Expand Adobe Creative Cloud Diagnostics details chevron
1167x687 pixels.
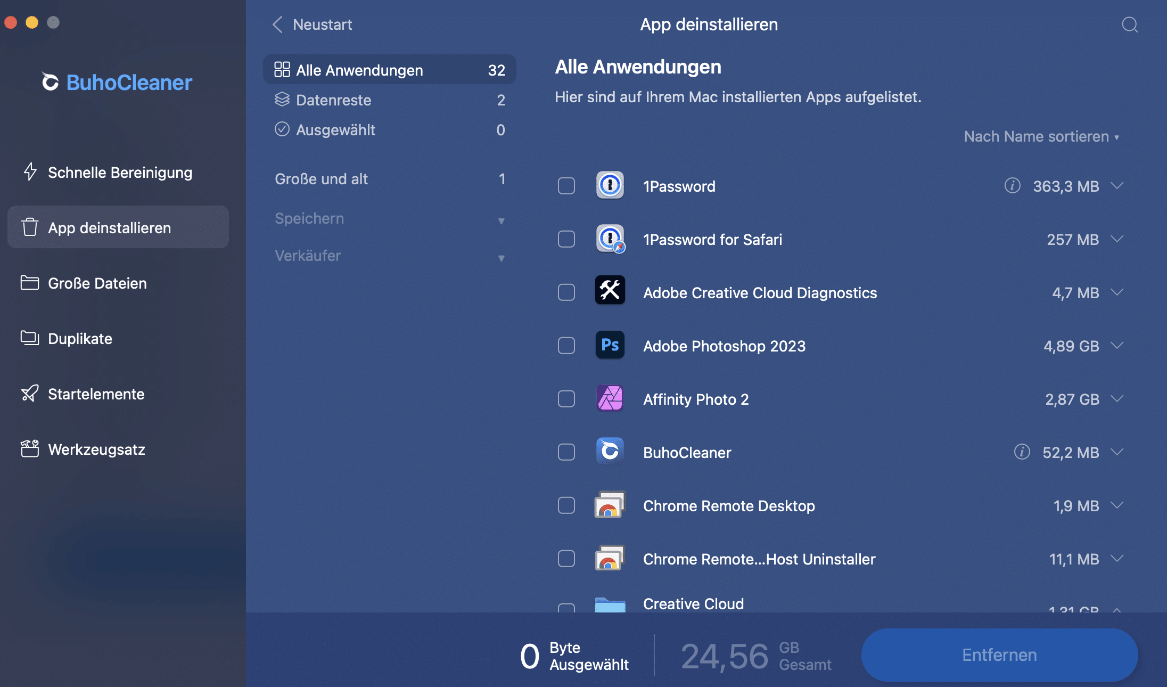click(1117, 292)
